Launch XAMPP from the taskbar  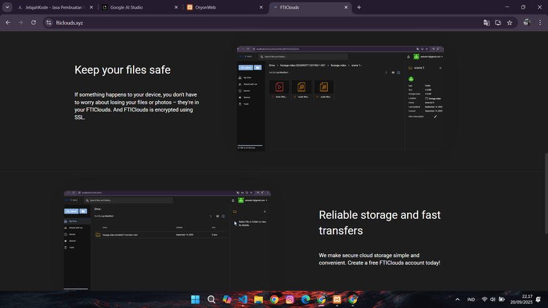(x=337, y=299)
